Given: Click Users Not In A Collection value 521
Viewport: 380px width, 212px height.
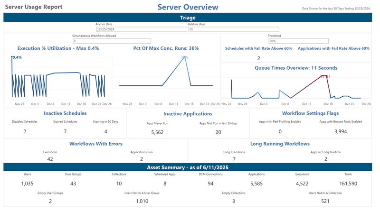Looking at the screenshot, I should click(x=325, y=201).
